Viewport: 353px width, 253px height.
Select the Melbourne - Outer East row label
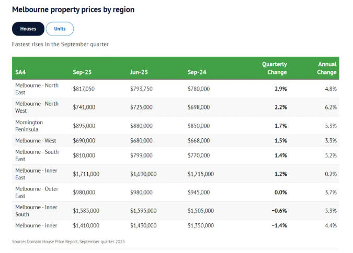37,192
